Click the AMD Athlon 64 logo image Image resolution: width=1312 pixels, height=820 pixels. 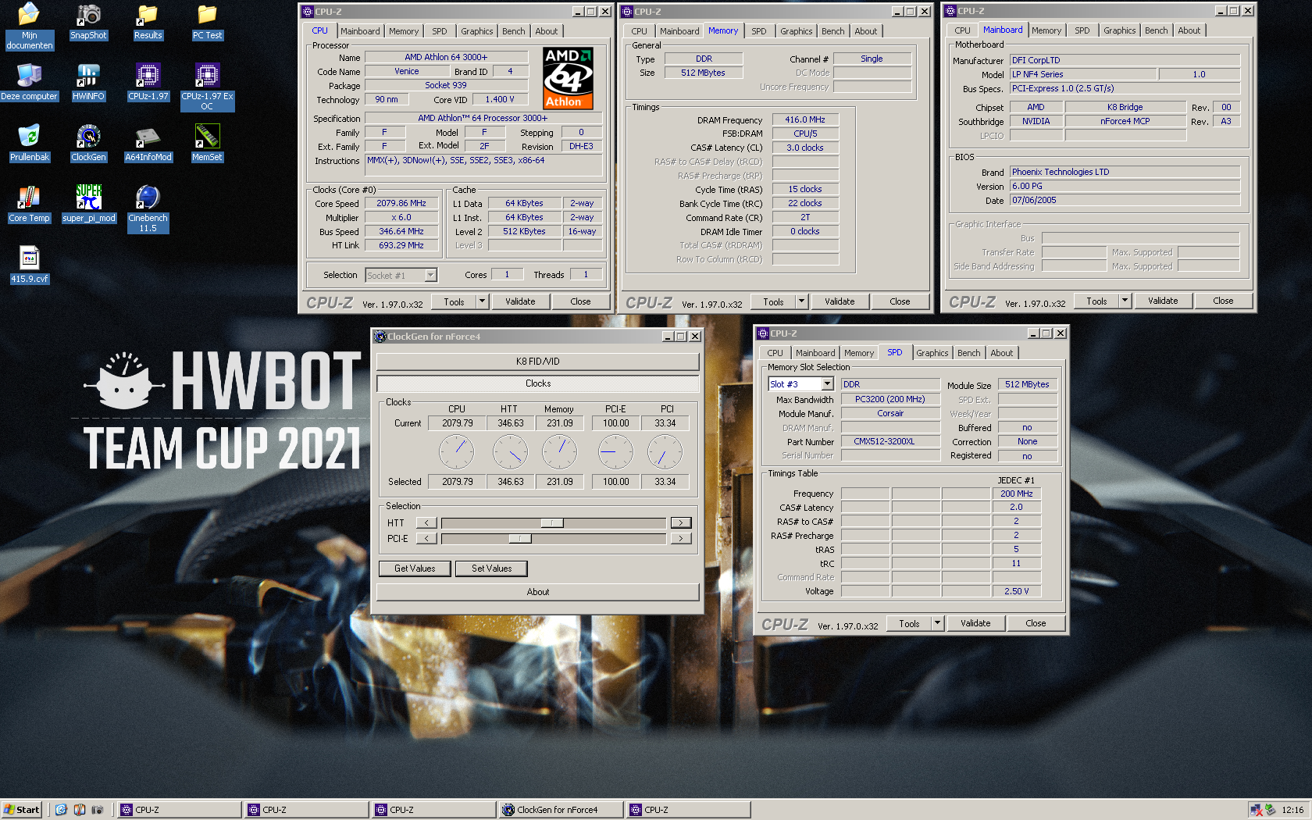568,78
